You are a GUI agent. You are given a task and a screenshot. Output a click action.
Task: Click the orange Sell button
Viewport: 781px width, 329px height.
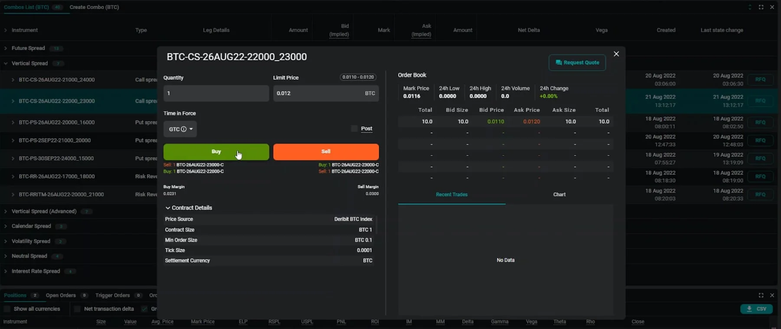[326, 152]
